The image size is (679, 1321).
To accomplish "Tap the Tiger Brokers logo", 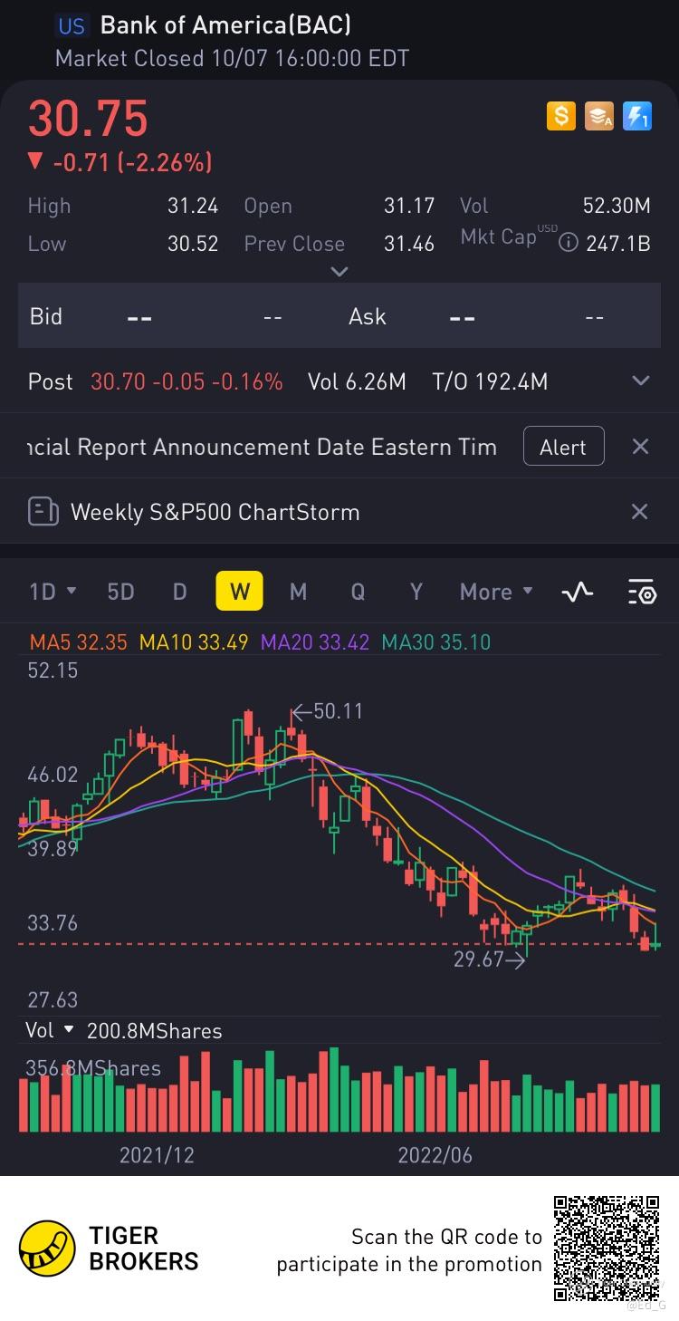I will pyautogui.click(x=47, y=1248).
